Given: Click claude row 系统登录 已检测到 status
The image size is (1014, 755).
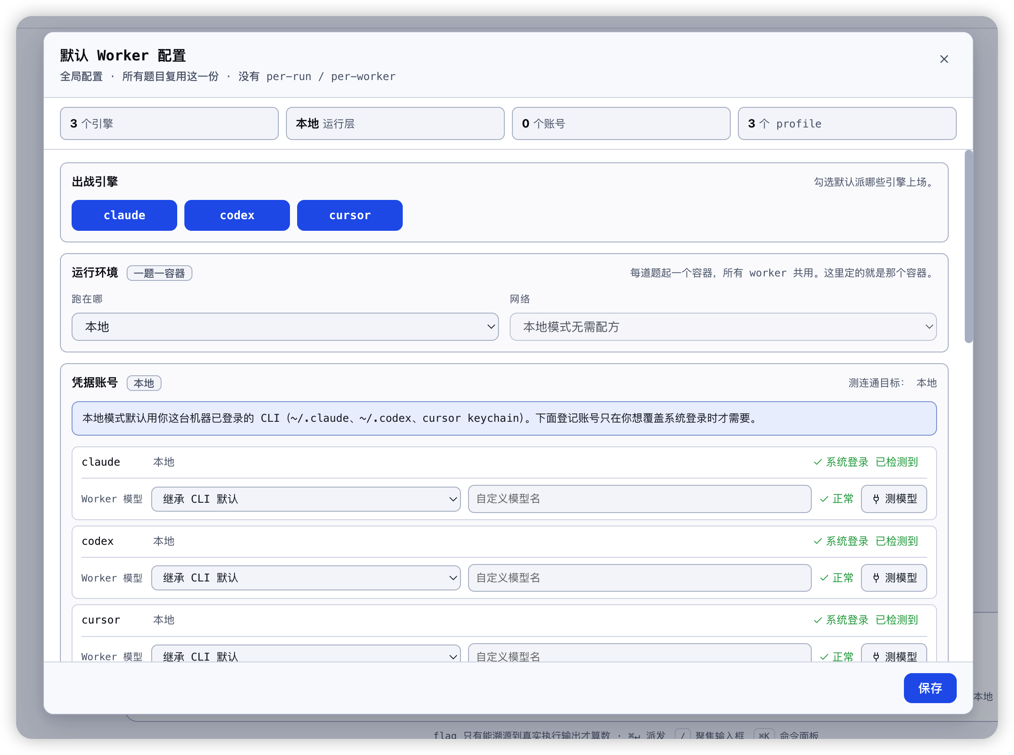Looking at the screenshot, I should (866, 462).
